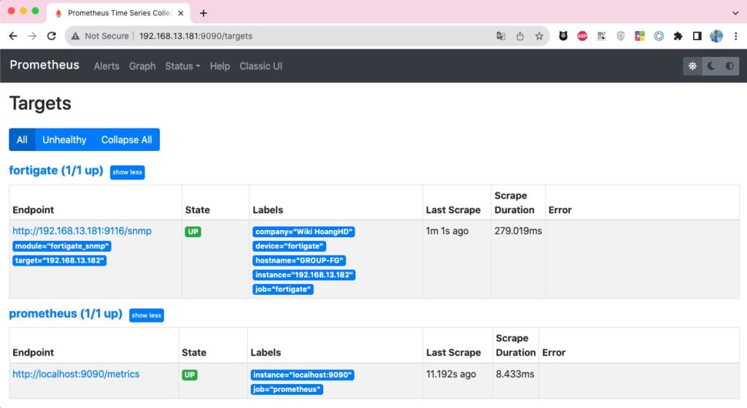Click the company="Wiki HoangHD" label
The width and height of the screenshot is (747, 408).
pos(303,231)
